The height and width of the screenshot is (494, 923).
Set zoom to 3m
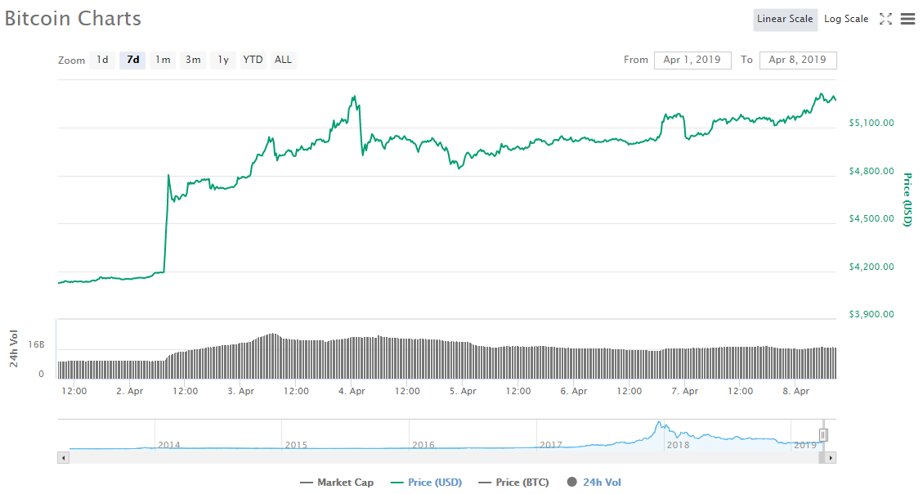pos(193,60)
